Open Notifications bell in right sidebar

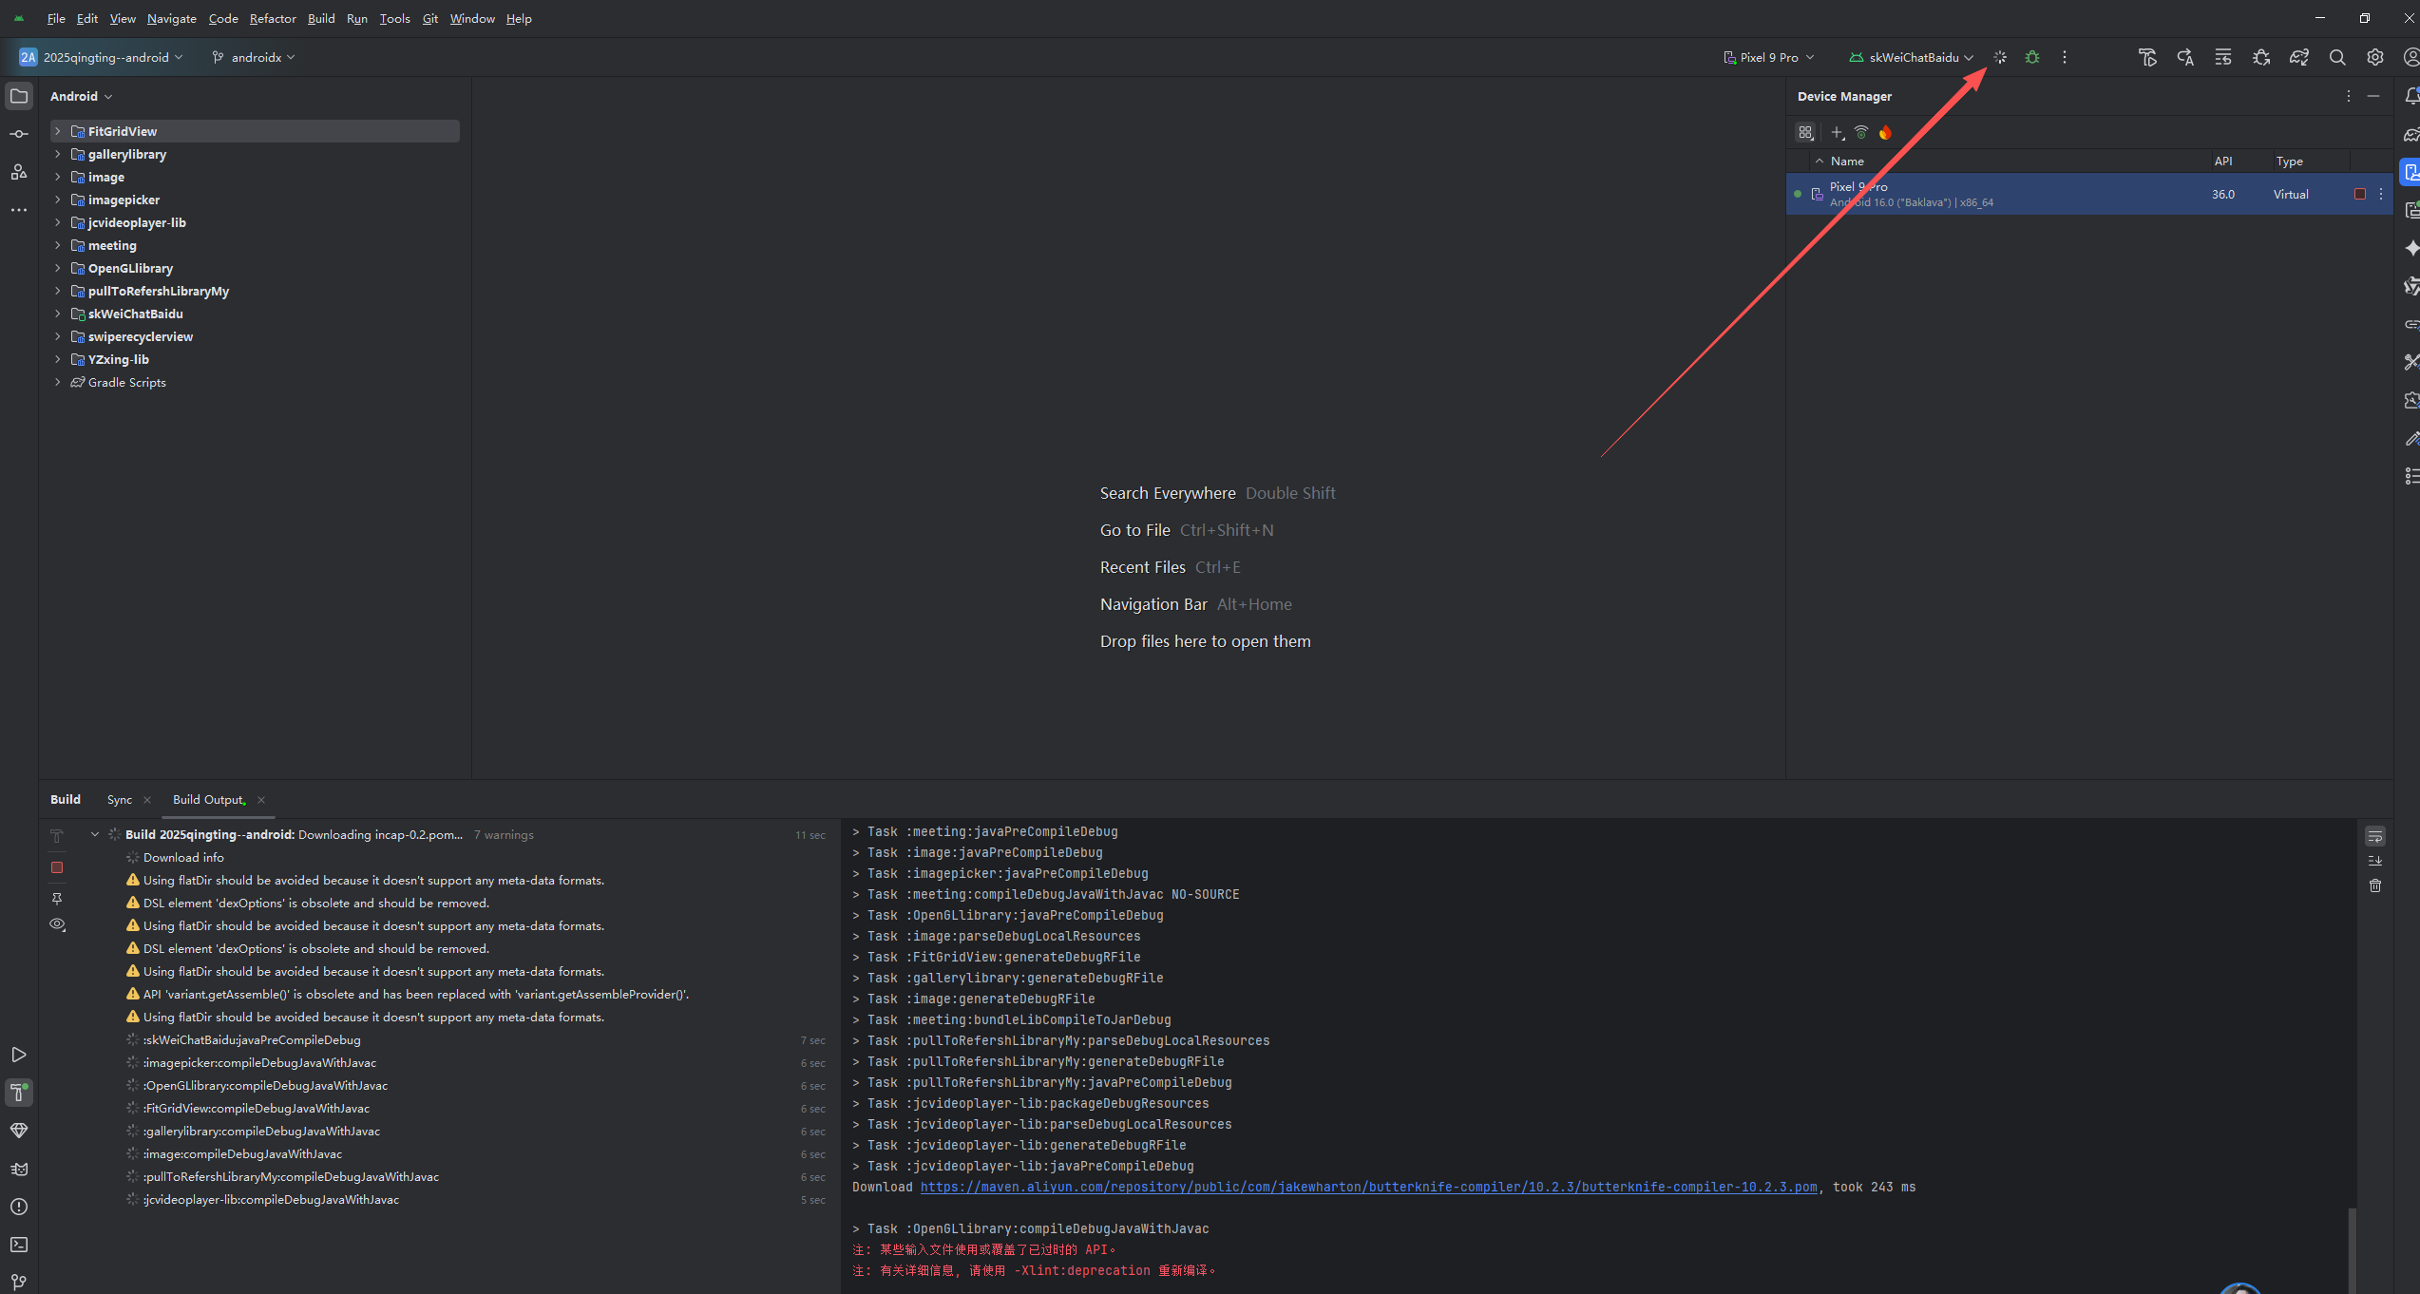coord(2410,96)
